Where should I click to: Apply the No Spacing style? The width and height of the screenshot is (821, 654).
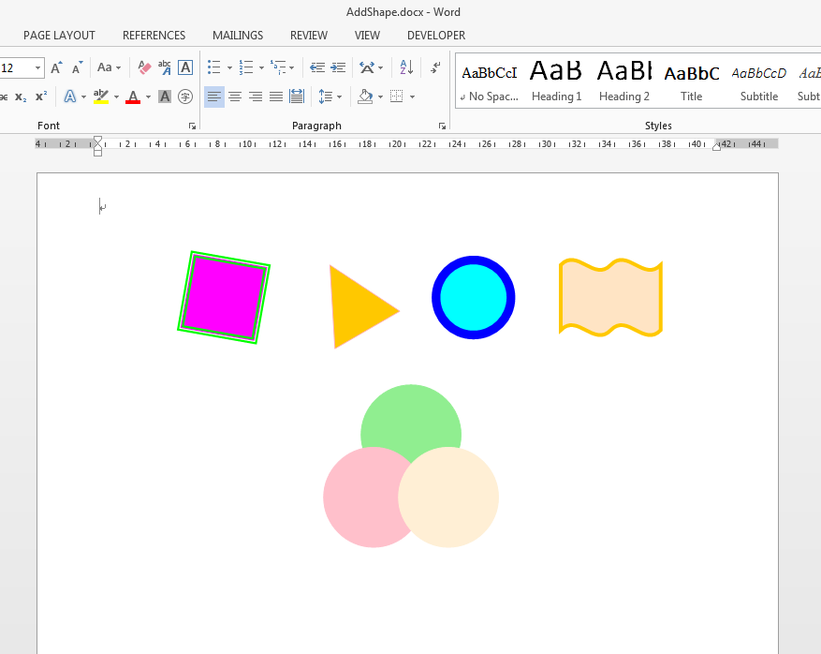click(x=490, y=81)
